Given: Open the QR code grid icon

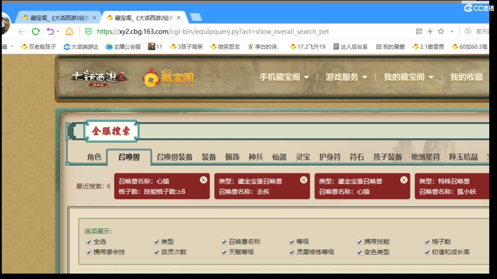Looking at the screenshot, I should (419, 31).
